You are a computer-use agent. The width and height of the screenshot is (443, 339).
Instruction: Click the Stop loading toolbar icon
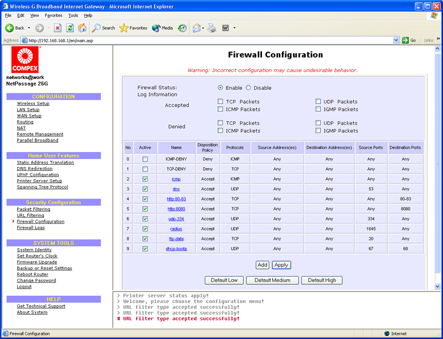coord(58,28)
